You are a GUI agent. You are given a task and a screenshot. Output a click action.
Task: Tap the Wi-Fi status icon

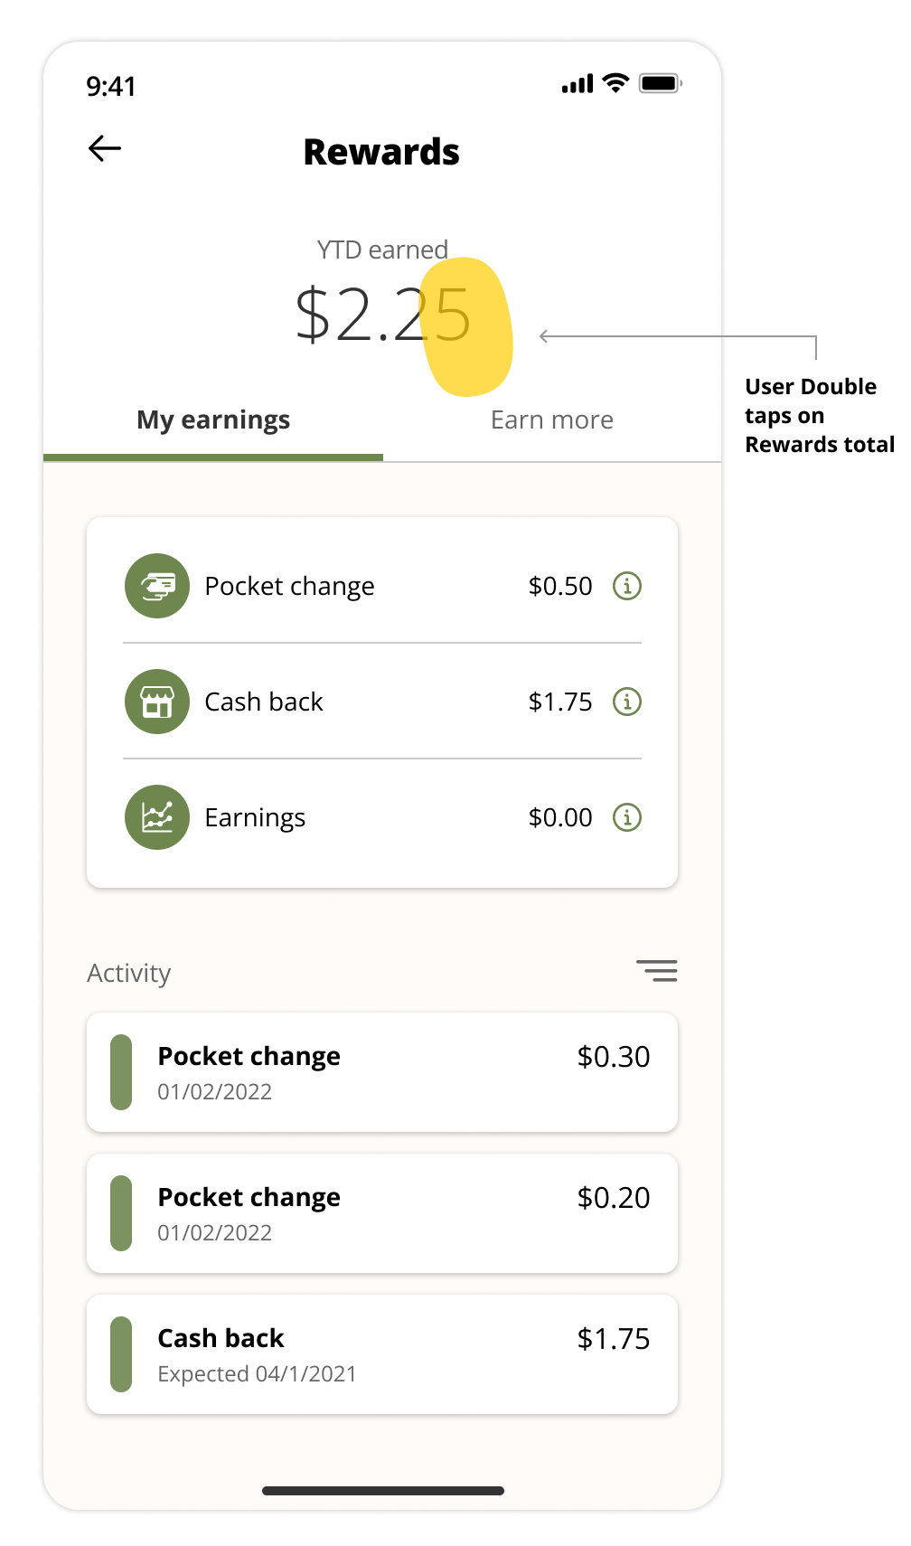click(615, 83)
